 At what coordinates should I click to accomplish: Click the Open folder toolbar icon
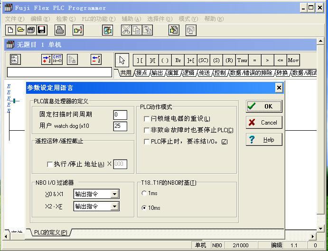pos(20,30)
